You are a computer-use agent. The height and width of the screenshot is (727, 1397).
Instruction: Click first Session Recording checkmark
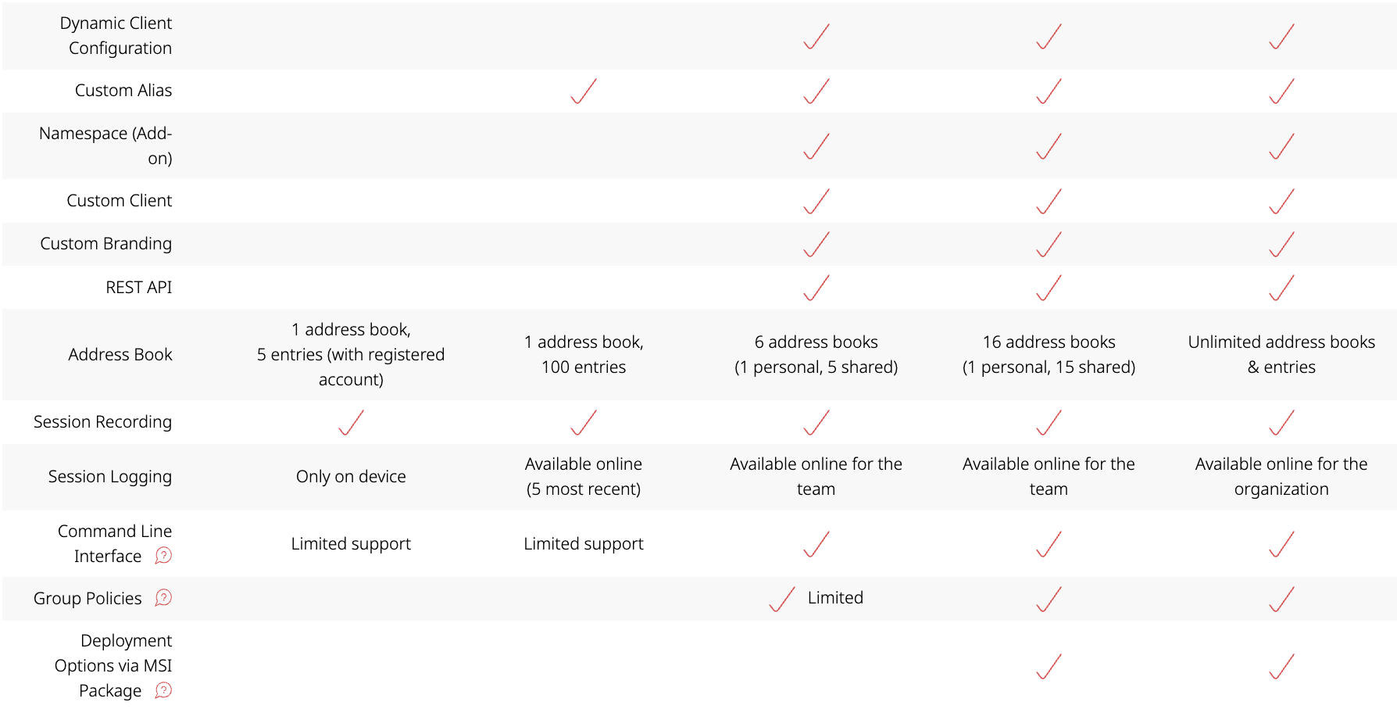[351, 422]
